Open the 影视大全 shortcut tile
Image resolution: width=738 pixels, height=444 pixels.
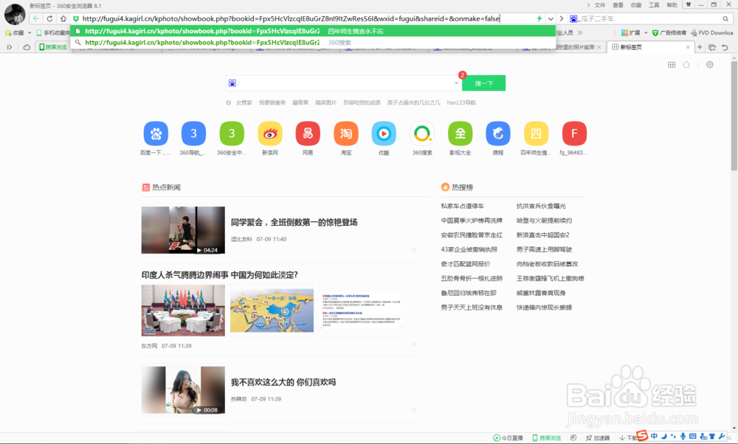point(460,138)
